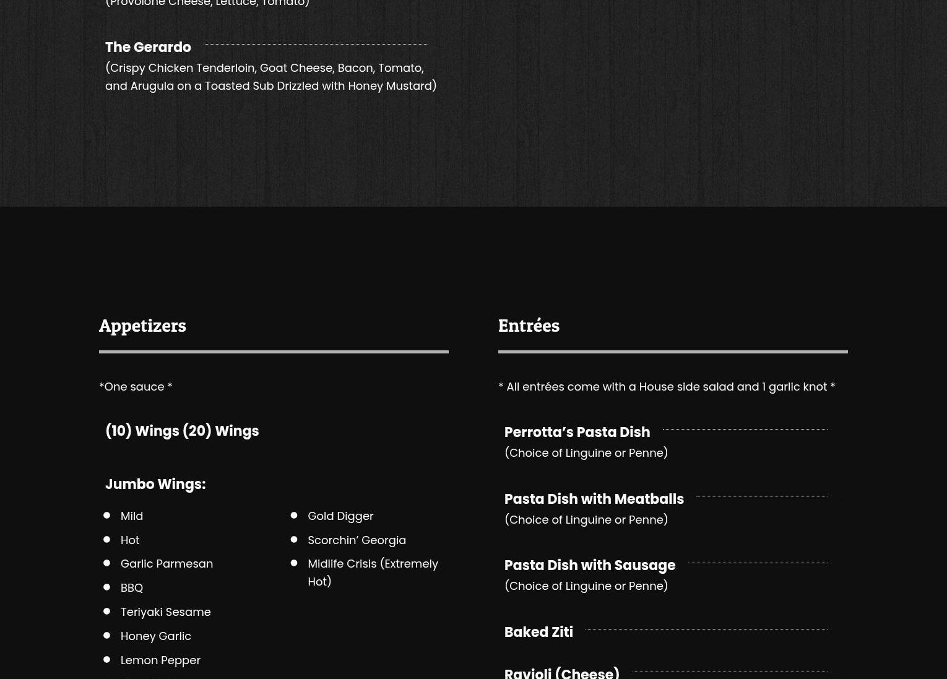
Task: Select the Gerardo sandwich ingredients description
Action: (270, 77)
